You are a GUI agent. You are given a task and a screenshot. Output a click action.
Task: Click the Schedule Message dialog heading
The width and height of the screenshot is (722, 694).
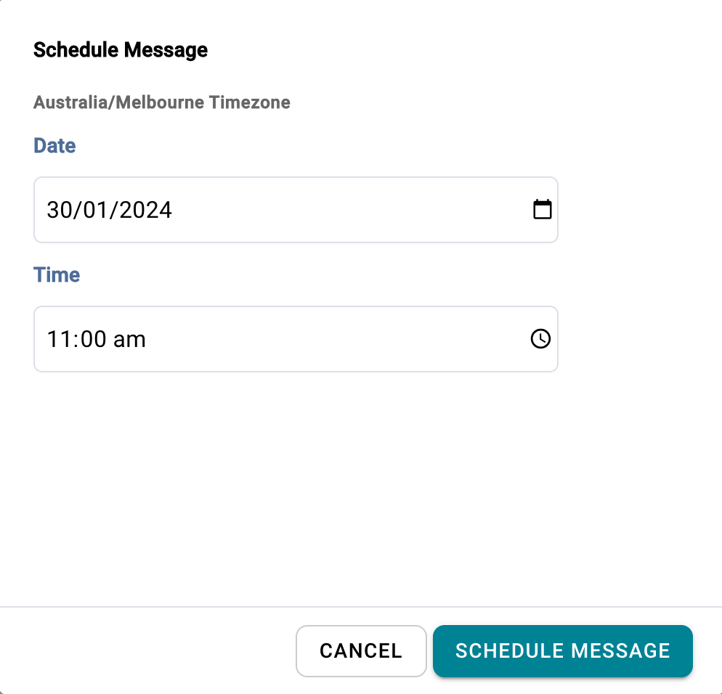pyautogui.click(x=121, y=50)
